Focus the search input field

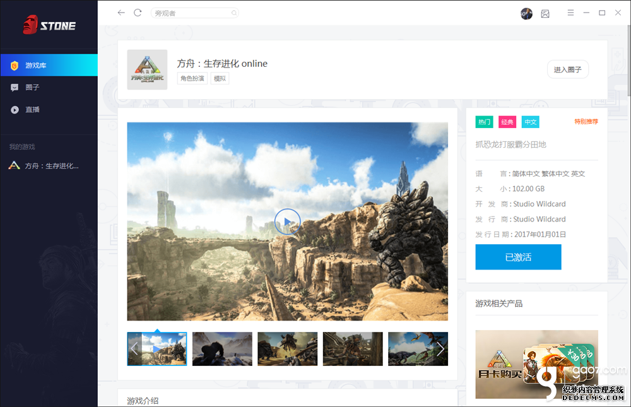(x=194, y=13)
